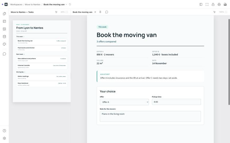Image resolution: width=230 pixels, height=143 pixels.
Task: Click the 100% zoom level
Action: click(x=221, y=12)
